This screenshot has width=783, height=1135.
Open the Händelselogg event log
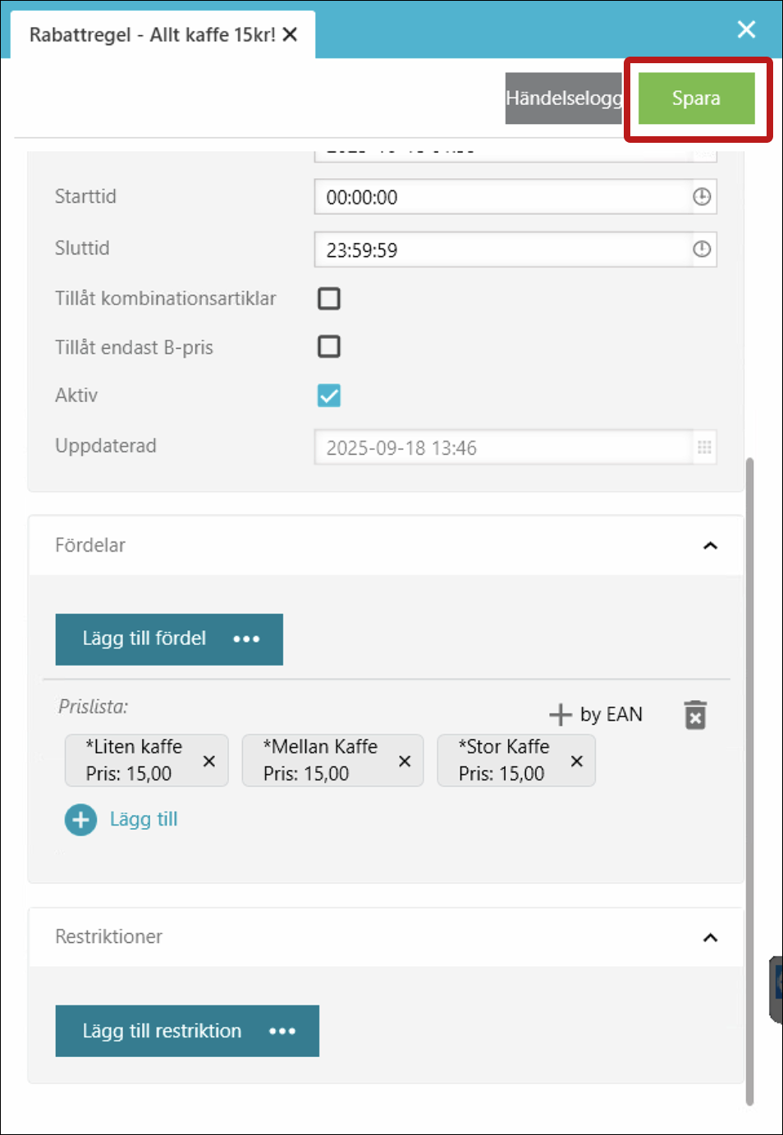[563, 98]
